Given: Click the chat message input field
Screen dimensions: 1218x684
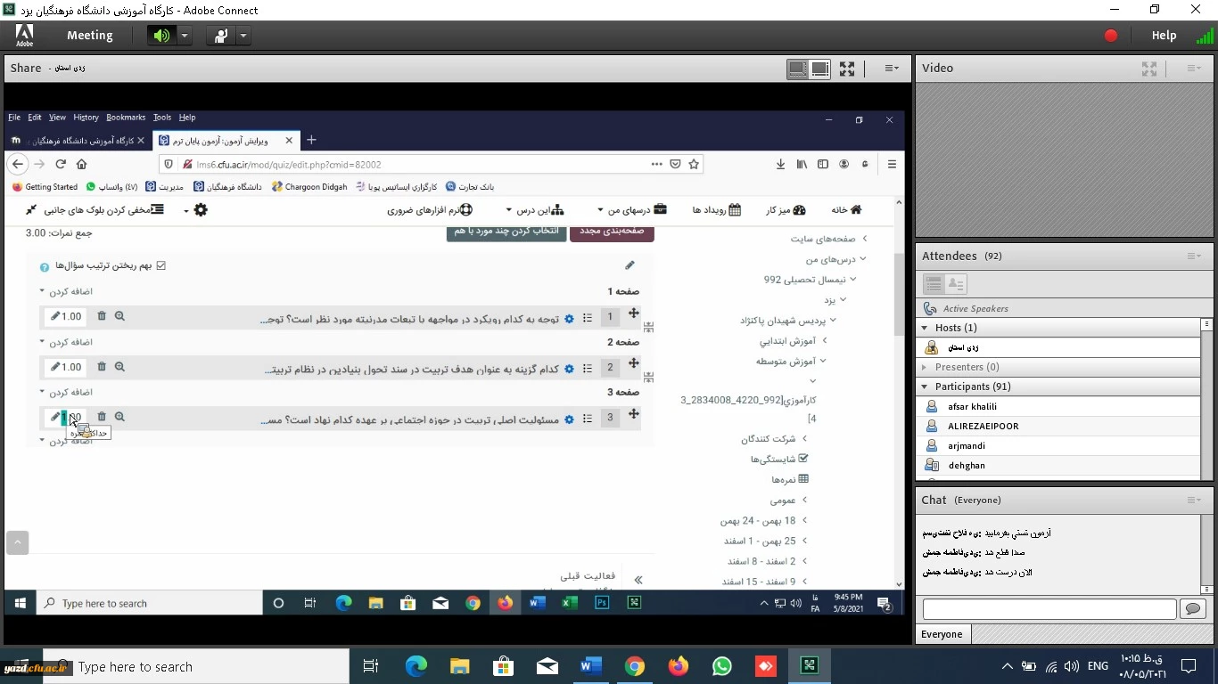Looking at the screenshot, I should (1049, 609).
